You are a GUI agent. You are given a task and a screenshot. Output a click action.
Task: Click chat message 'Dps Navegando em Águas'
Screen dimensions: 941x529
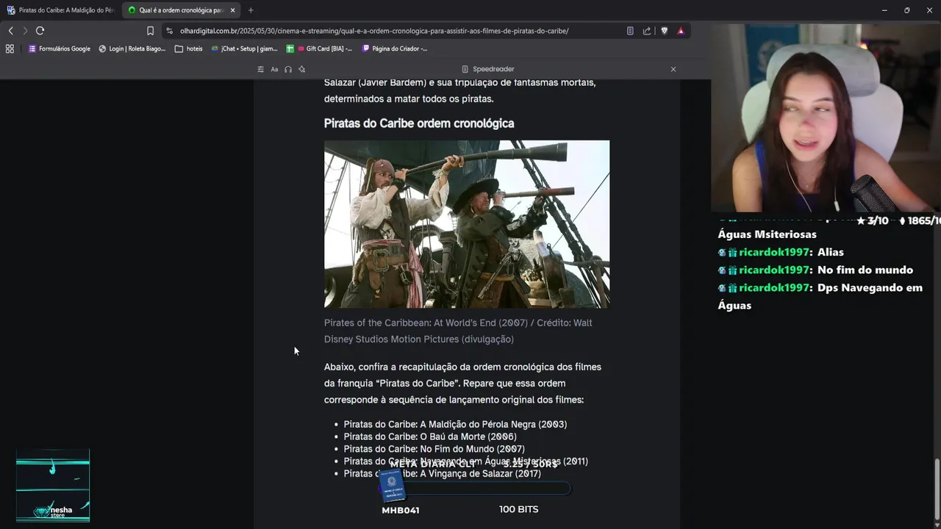pos(820,296)
